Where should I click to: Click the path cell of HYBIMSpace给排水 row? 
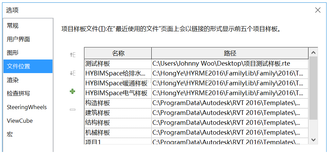(230, 74)
